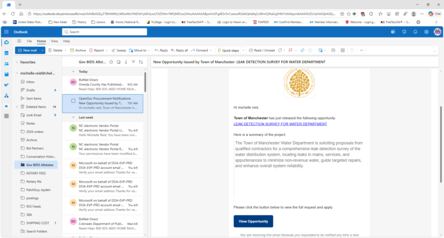Screen dimensions: 444x238
Task: Archive the selected message
Action: point(78,50)
